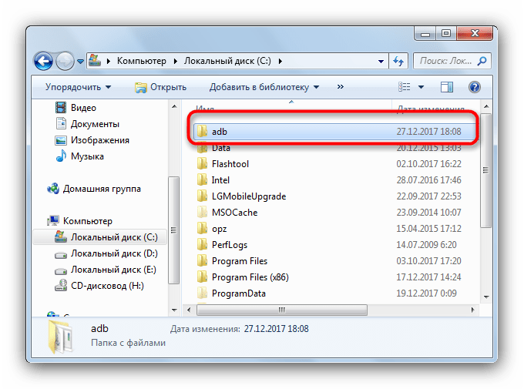Click the MSOCache folder icon

tap(202, 212)
